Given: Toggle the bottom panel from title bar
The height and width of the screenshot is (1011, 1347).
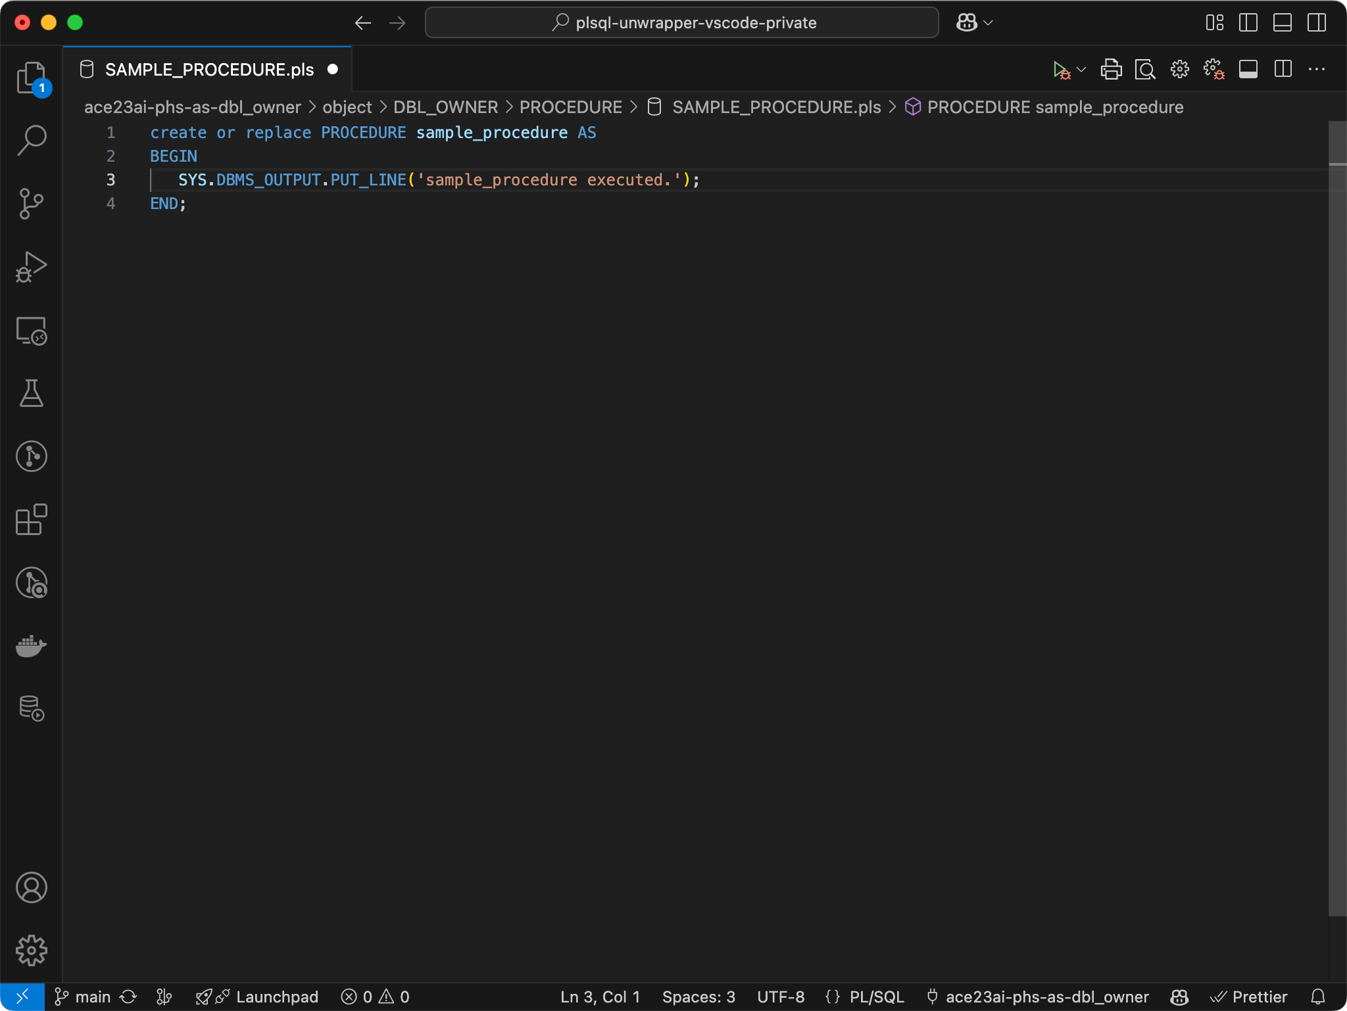Looking at the screenshot, I should click(x=1283, y=23).
